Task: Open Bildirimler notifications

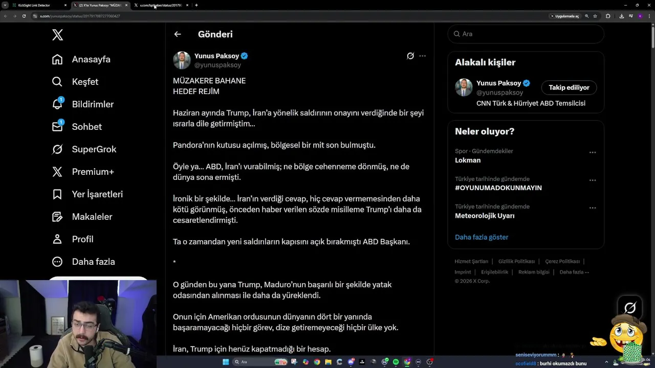Action: (x=83, y=104)
